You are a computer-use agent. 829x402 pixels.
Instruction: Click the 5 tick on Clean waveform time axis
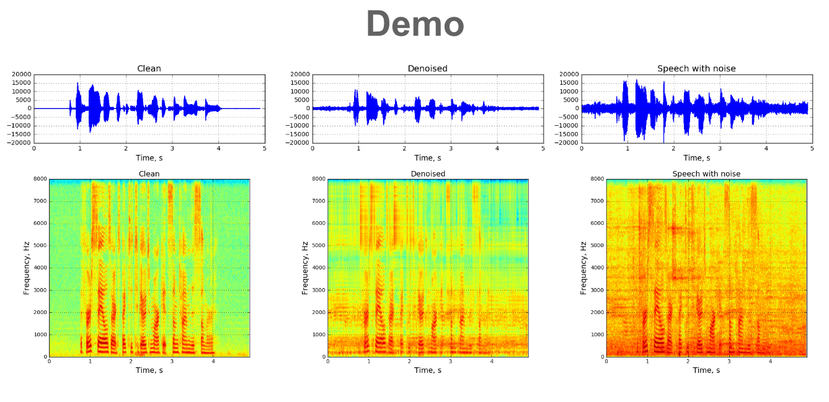pos(265,149)
